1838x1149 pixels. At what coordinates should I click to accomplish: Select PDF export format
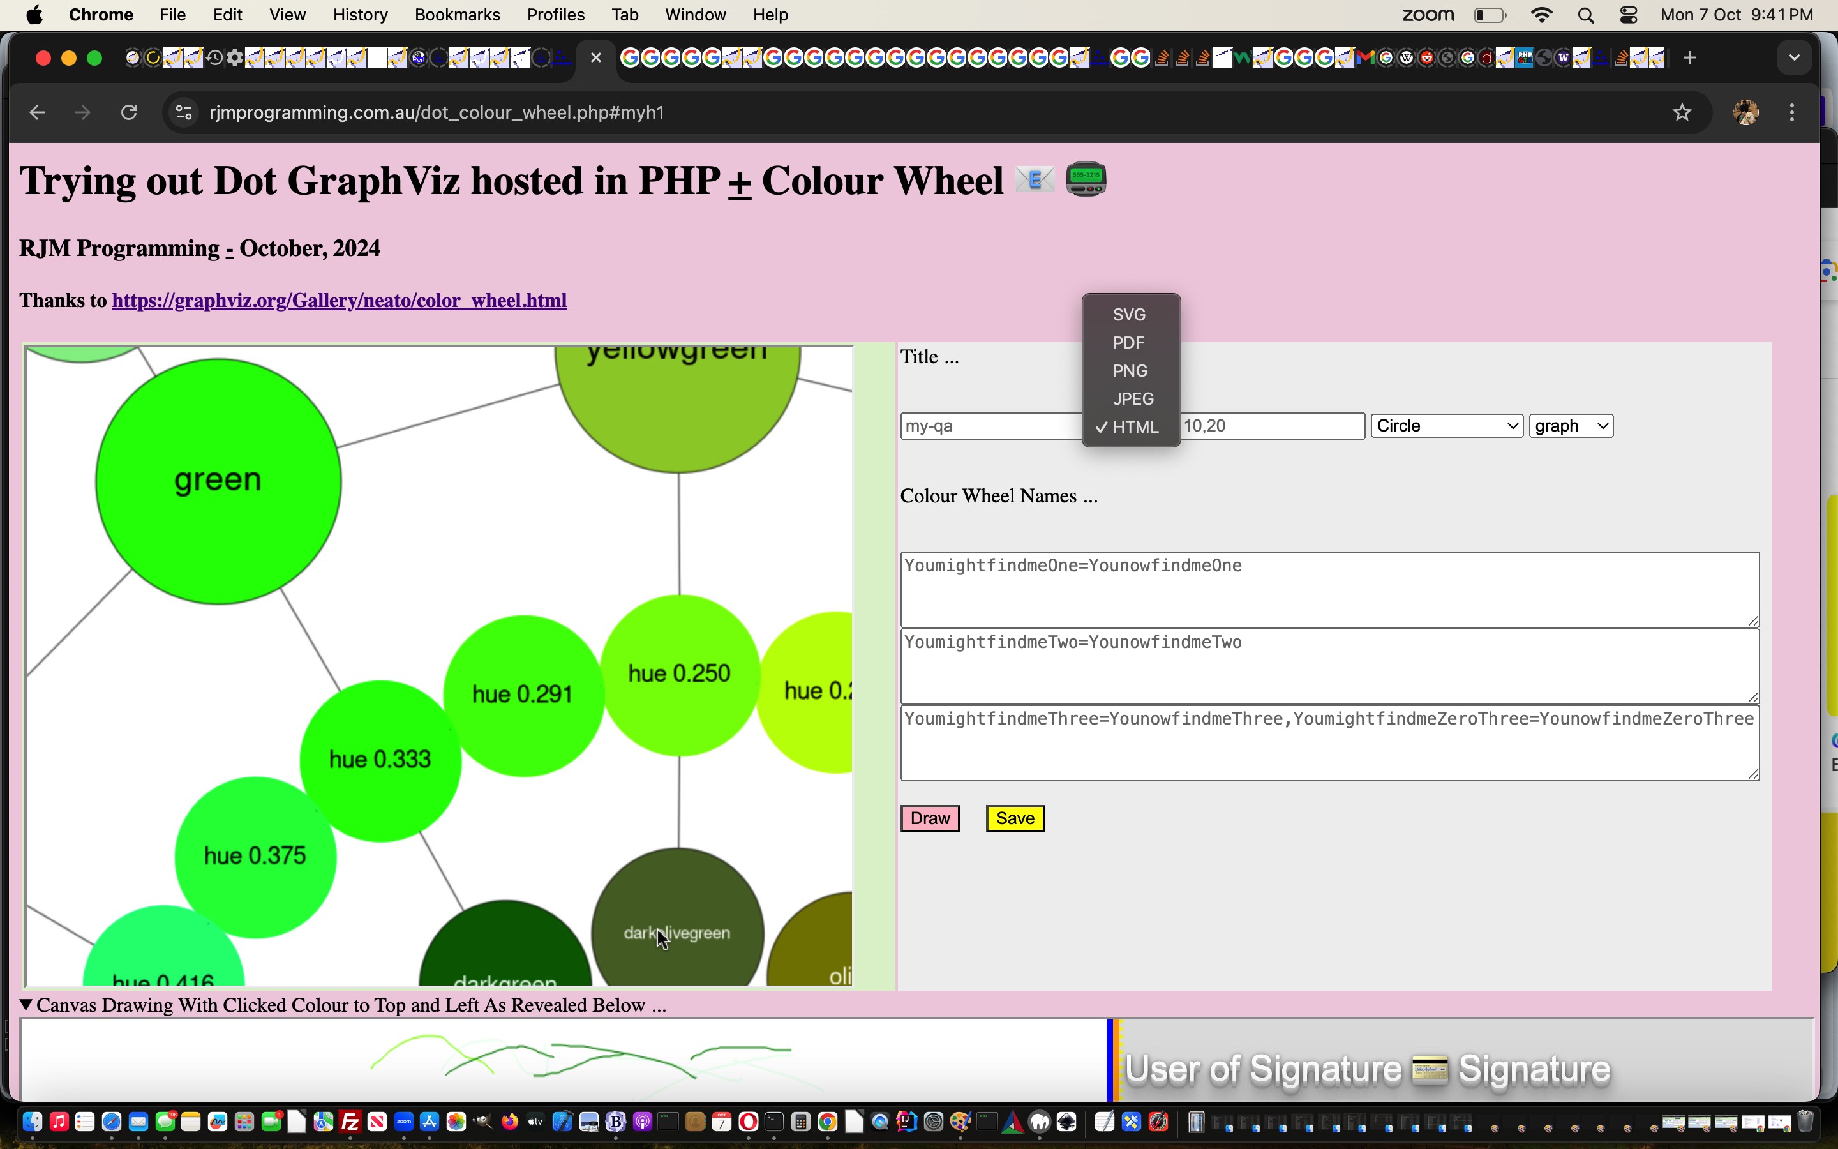point(1129,342)
